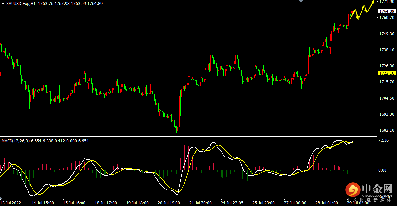Click the 7.536 MACD scale value

pos(384,140)
